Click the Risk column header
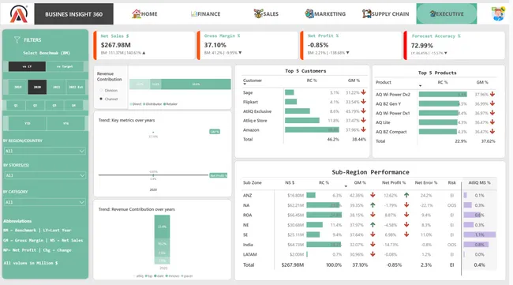Image resolution: width=513 pixels, height=285 pixels. 451,182
